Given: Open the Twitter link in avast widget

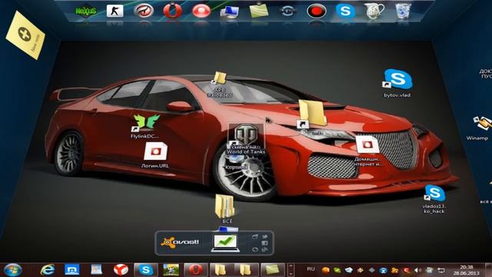Looking at the screenshot, I should 264,236.
